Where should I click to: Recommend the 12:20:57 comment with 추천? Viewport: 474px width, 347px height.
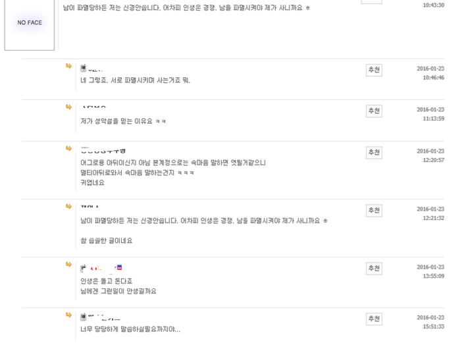click(x=374, y=152)
